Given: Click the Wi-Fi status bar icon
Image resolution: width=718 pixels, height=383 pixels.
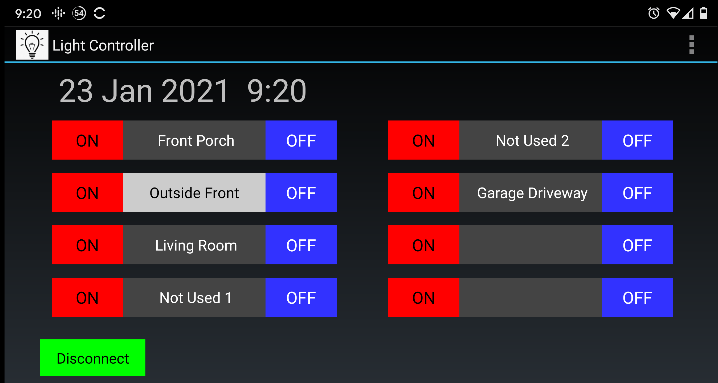Looking at the screenshot, I should point(673,13).
